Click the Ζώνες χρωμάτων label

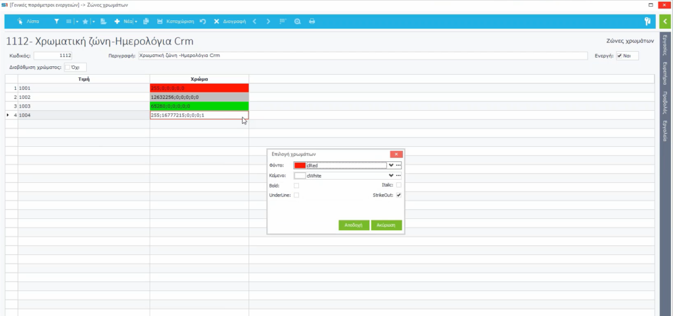coord(630,41)
